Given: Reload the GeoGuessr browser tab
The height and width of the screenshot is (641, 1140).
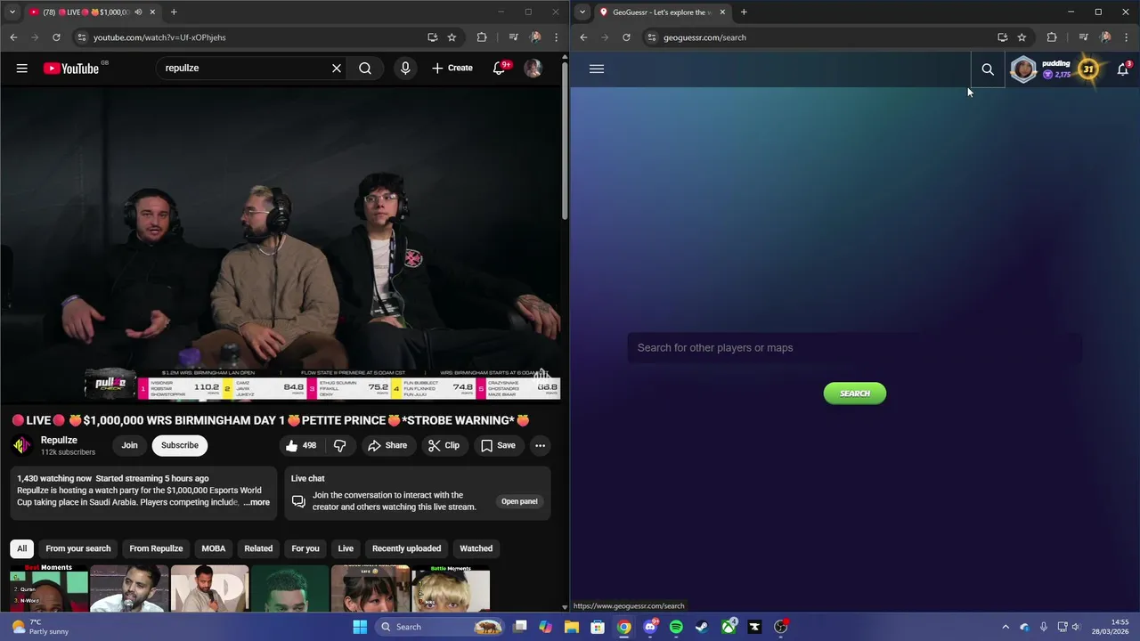Looking at the screenshot, I should [626, 37].
